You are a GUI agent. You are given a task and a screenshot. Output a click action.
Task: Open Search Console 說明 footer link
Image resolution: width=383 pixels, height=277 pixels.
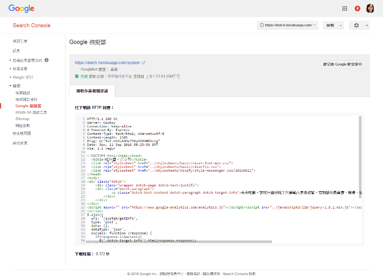pyautogui.click(x=239, y=274)
